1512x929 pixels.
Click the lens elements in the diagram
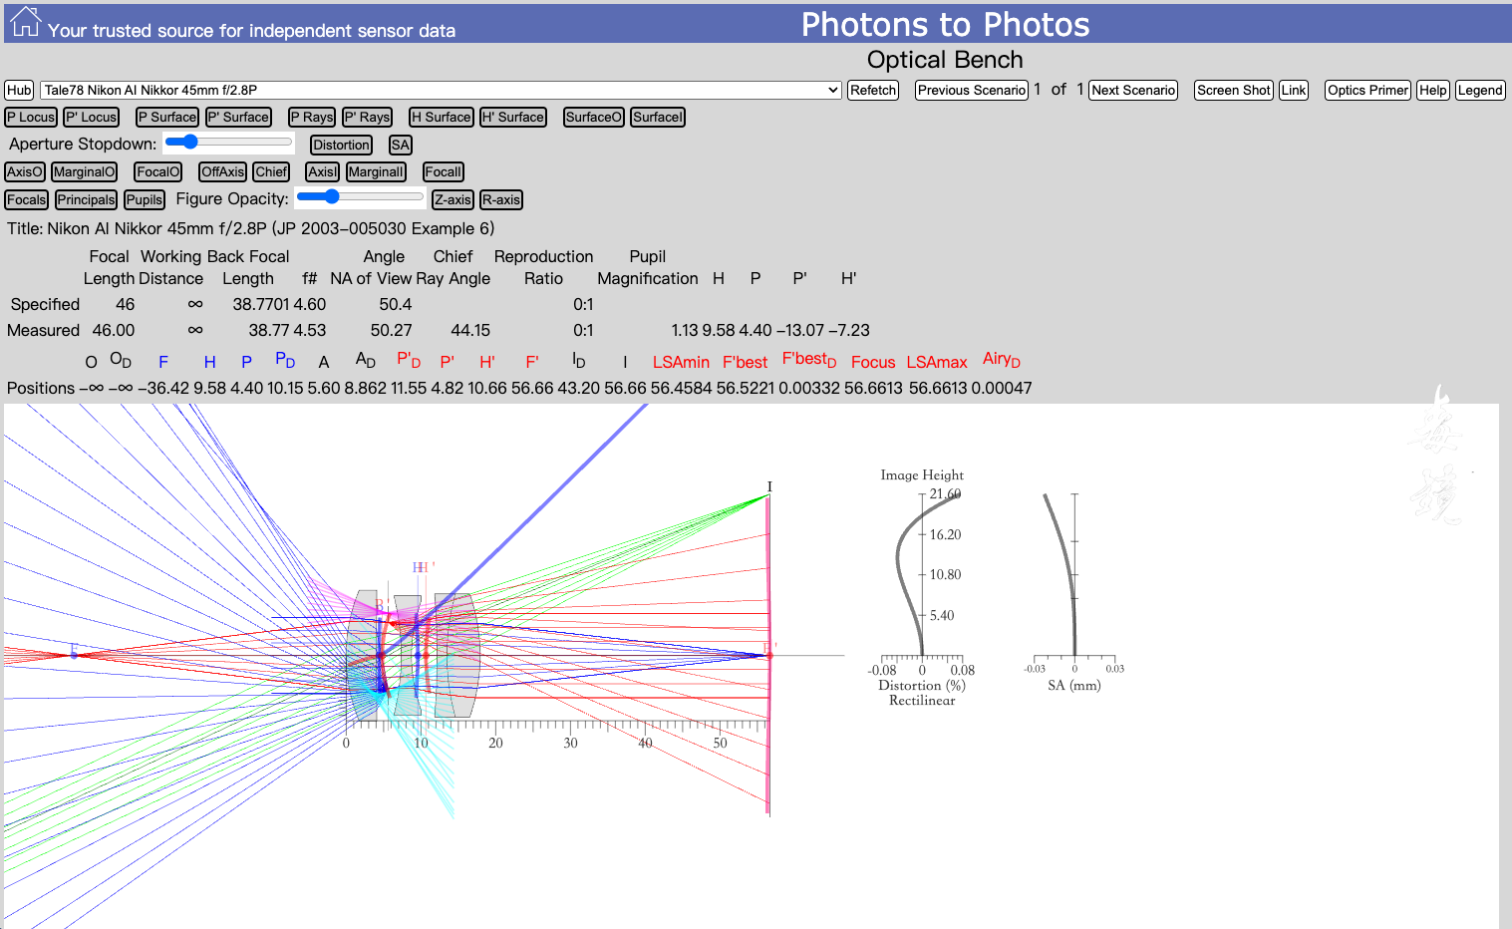(414, 655)
